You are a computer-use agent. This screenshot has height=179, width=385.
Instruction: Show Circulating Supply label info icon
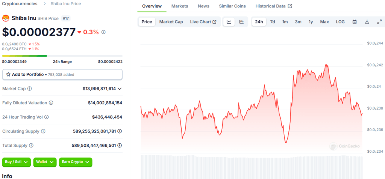pyautogui.click(x=43, y=131)
